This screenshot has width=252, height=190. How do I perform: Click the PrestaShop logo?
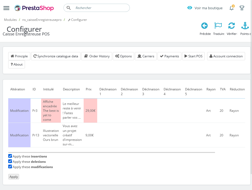pos(34,8)
